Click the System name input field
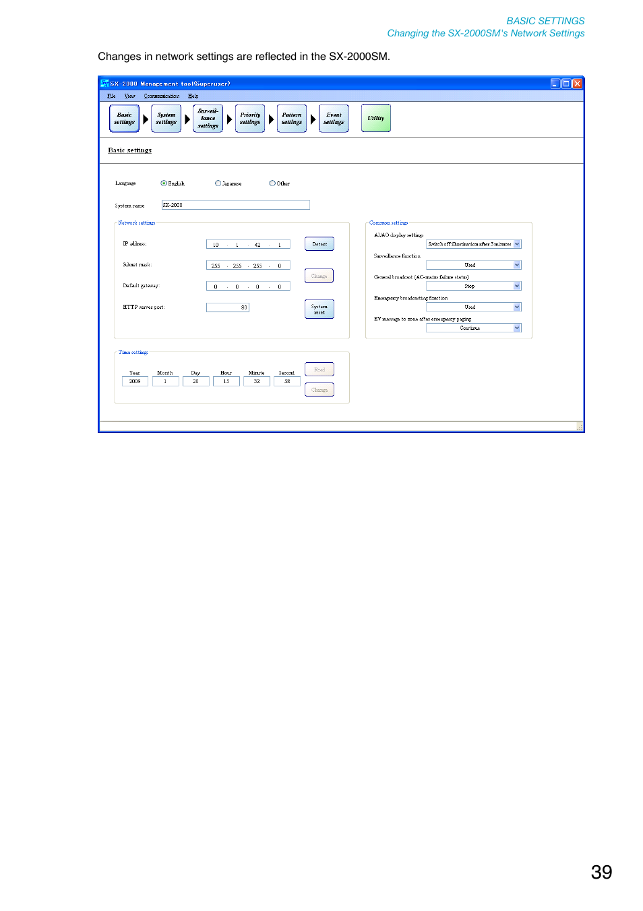 point(236,205)
